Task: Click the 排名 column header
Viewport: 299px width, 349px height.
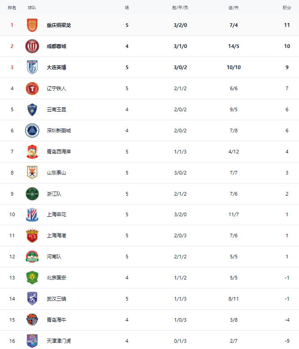Action: tap(12, 8)
